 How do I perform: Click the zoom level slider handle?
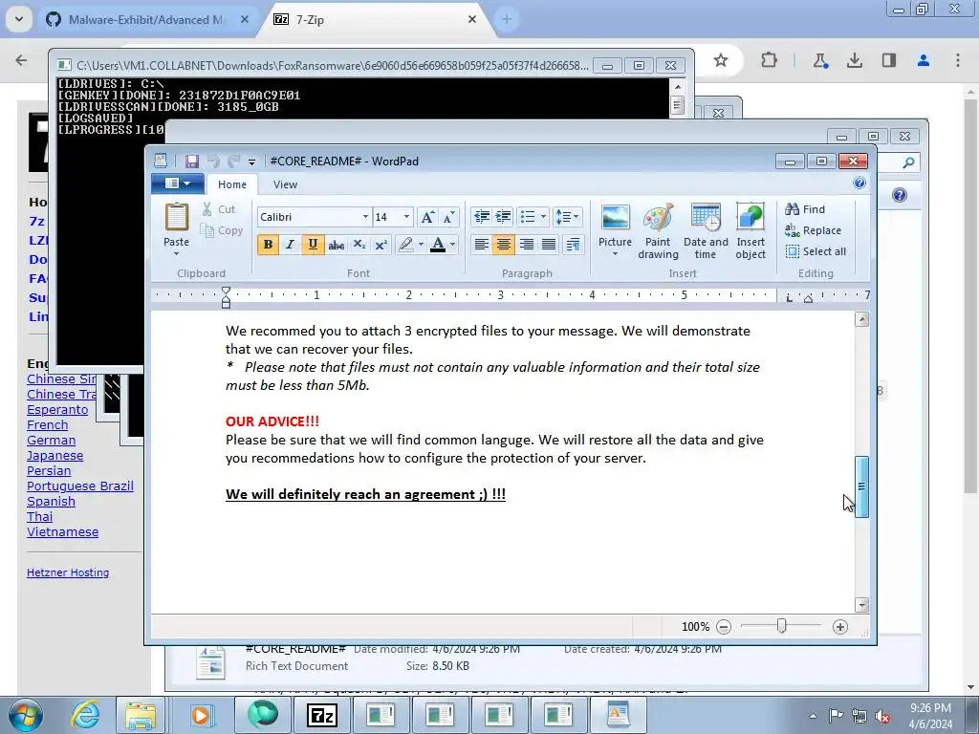click(x=781, y=625)
